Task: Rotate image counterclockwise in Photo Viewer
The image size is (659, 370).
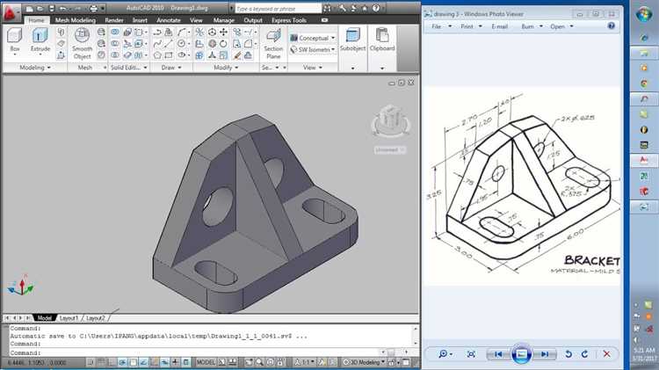Action: point(568,354)
